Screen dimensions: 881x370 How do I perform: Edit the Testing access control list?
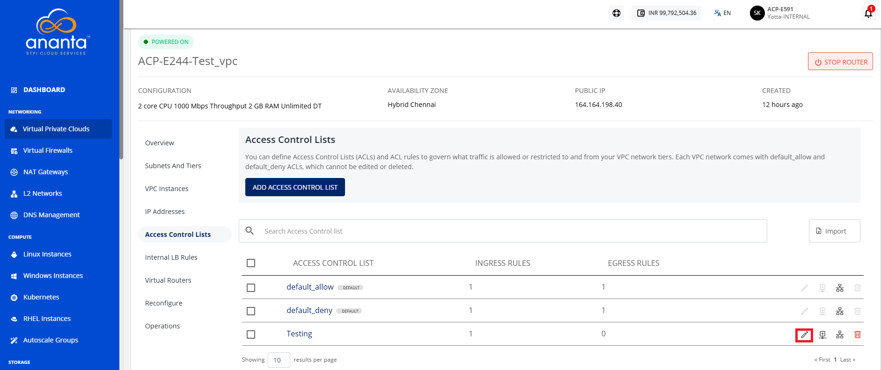pos(804,334)
